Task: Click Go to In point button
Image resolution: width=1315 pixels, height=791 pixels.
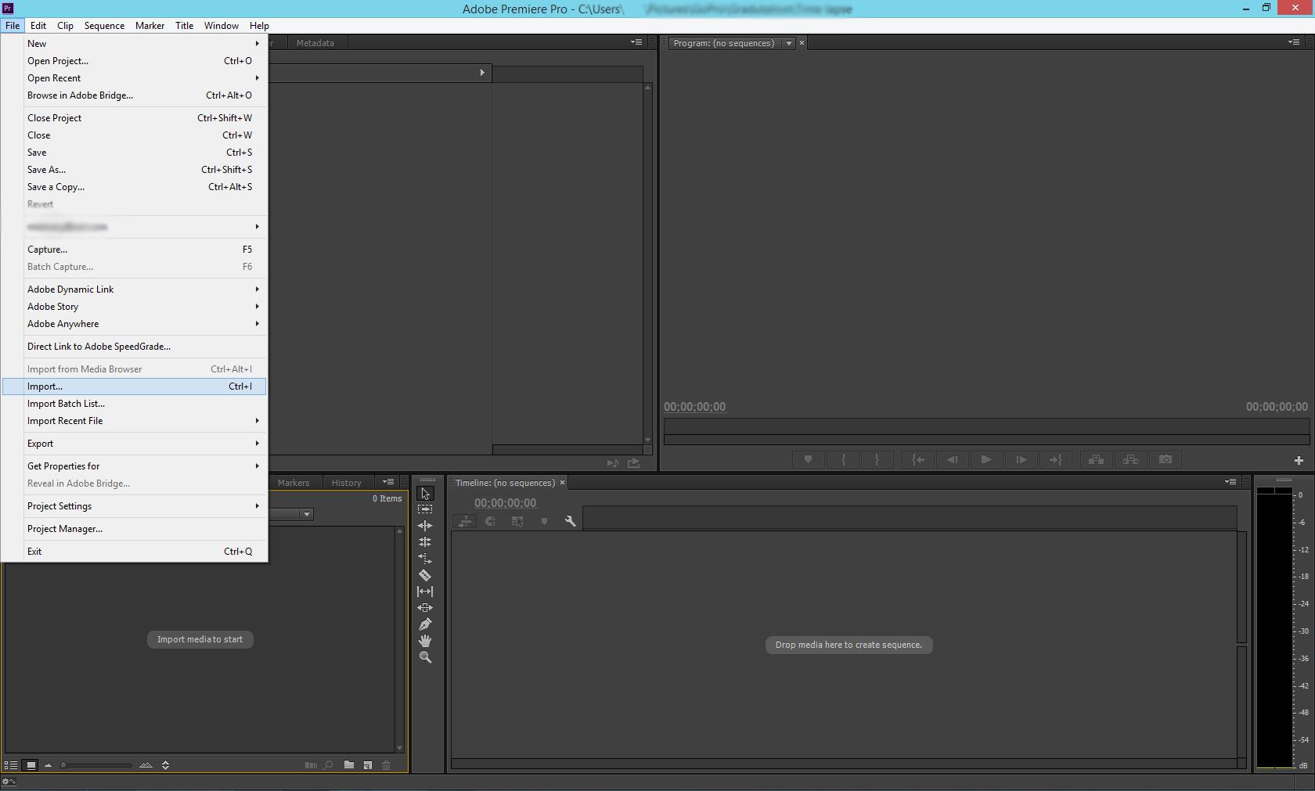Action: tap(917, 459)
